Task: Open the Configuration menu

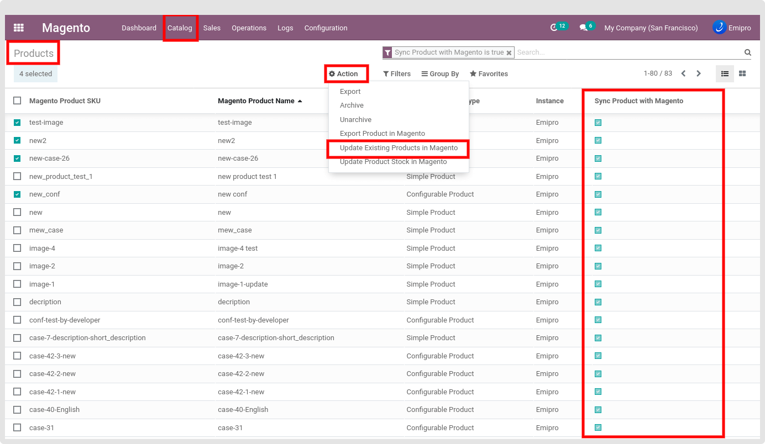Action: (326, 28)
